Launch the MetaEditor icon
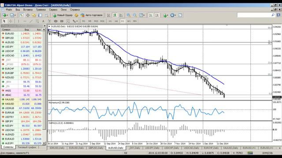The width and height of the screenshot is (282, 158). click(76, 15)
